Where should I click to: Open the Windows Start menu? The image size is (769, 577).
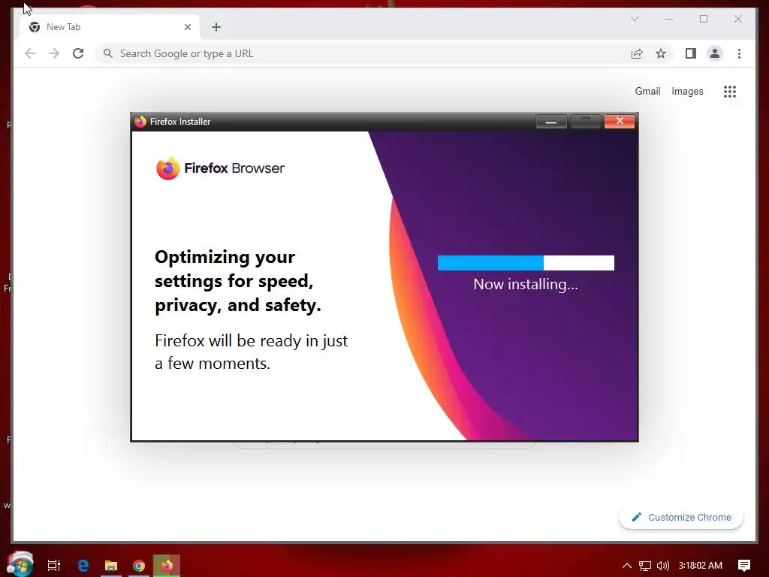click(x=20, y=563)
